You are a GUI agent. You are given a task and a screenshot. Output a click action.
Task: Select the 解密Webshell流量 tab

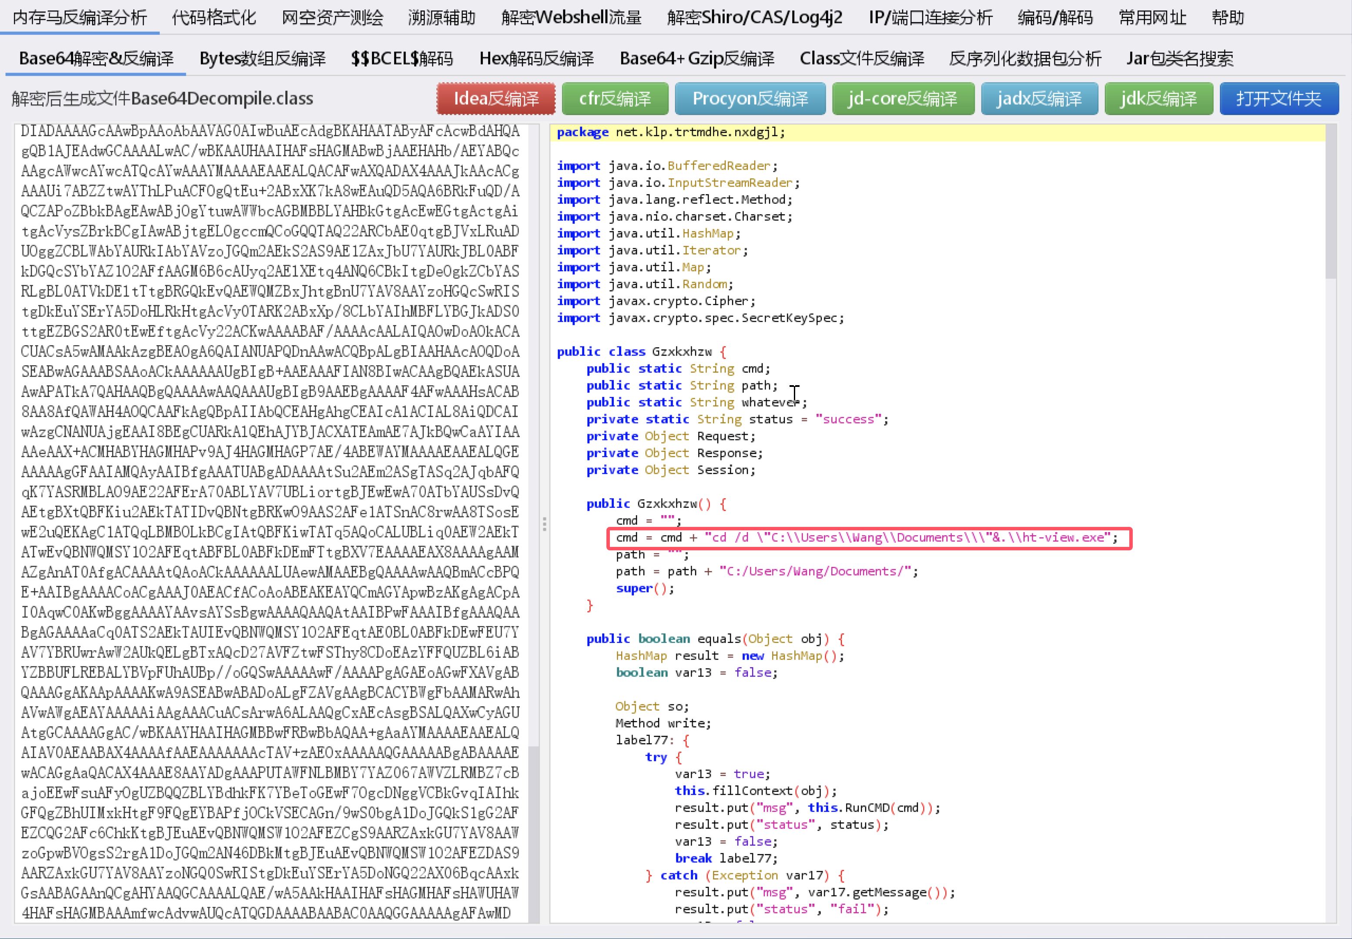[571, 18]
